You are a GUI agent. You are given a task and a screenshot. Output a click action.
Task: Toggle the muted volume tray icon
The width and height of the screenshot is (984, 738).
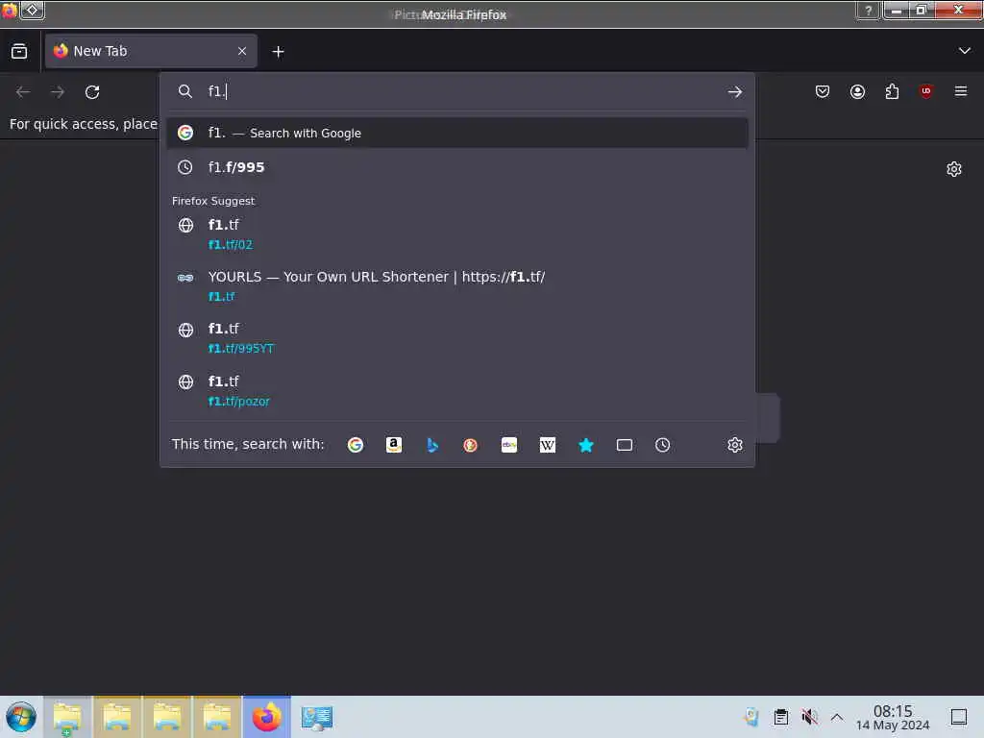click(x=809, y=717)
